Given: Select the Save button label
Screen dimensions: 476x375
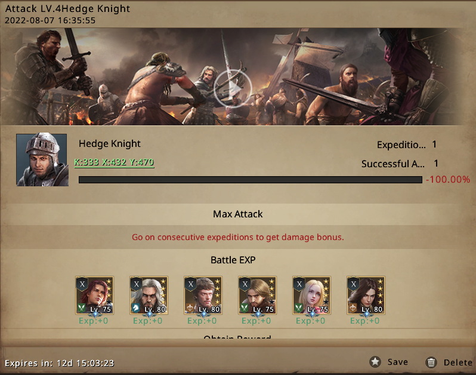Looking at the screenshot, I should 397,362.
